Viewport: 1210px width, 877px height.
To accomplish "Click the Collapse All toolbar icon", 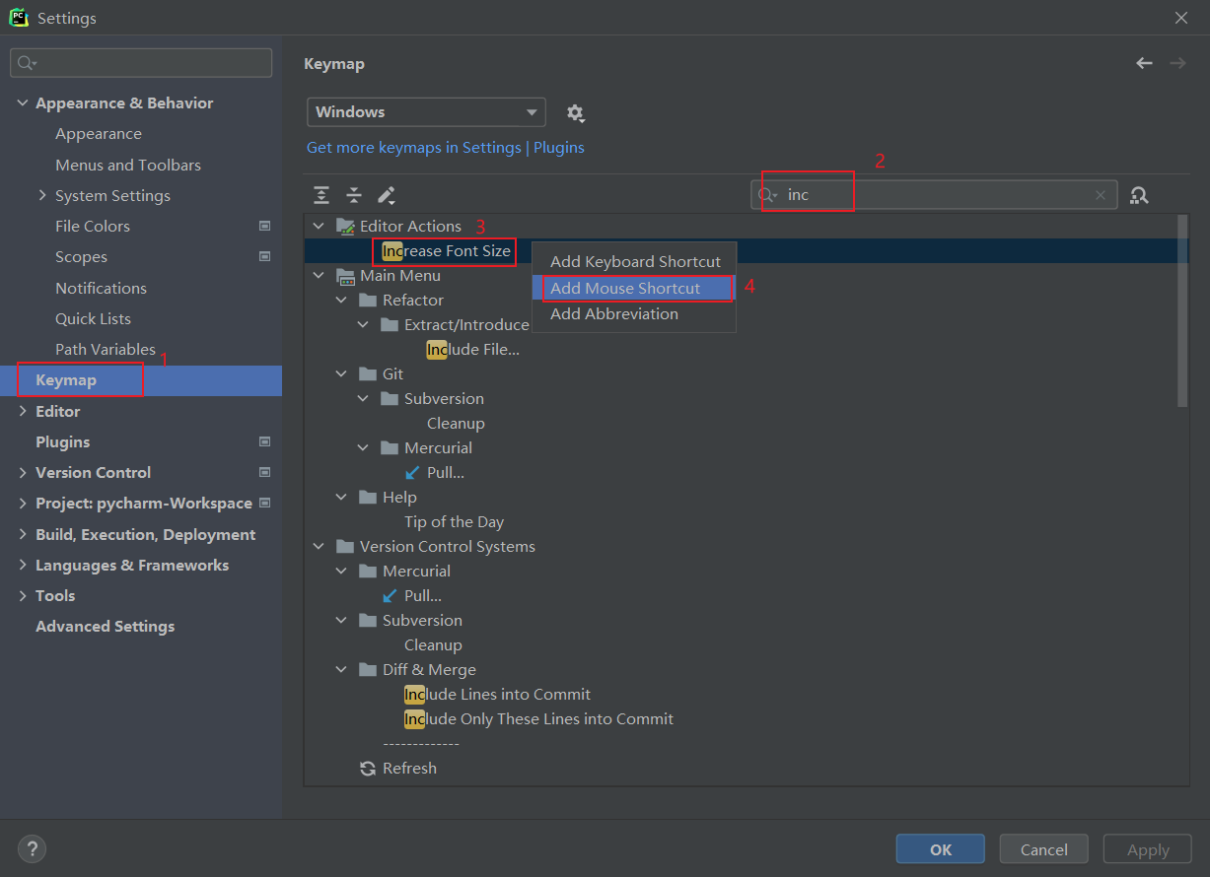I will 354,195.
